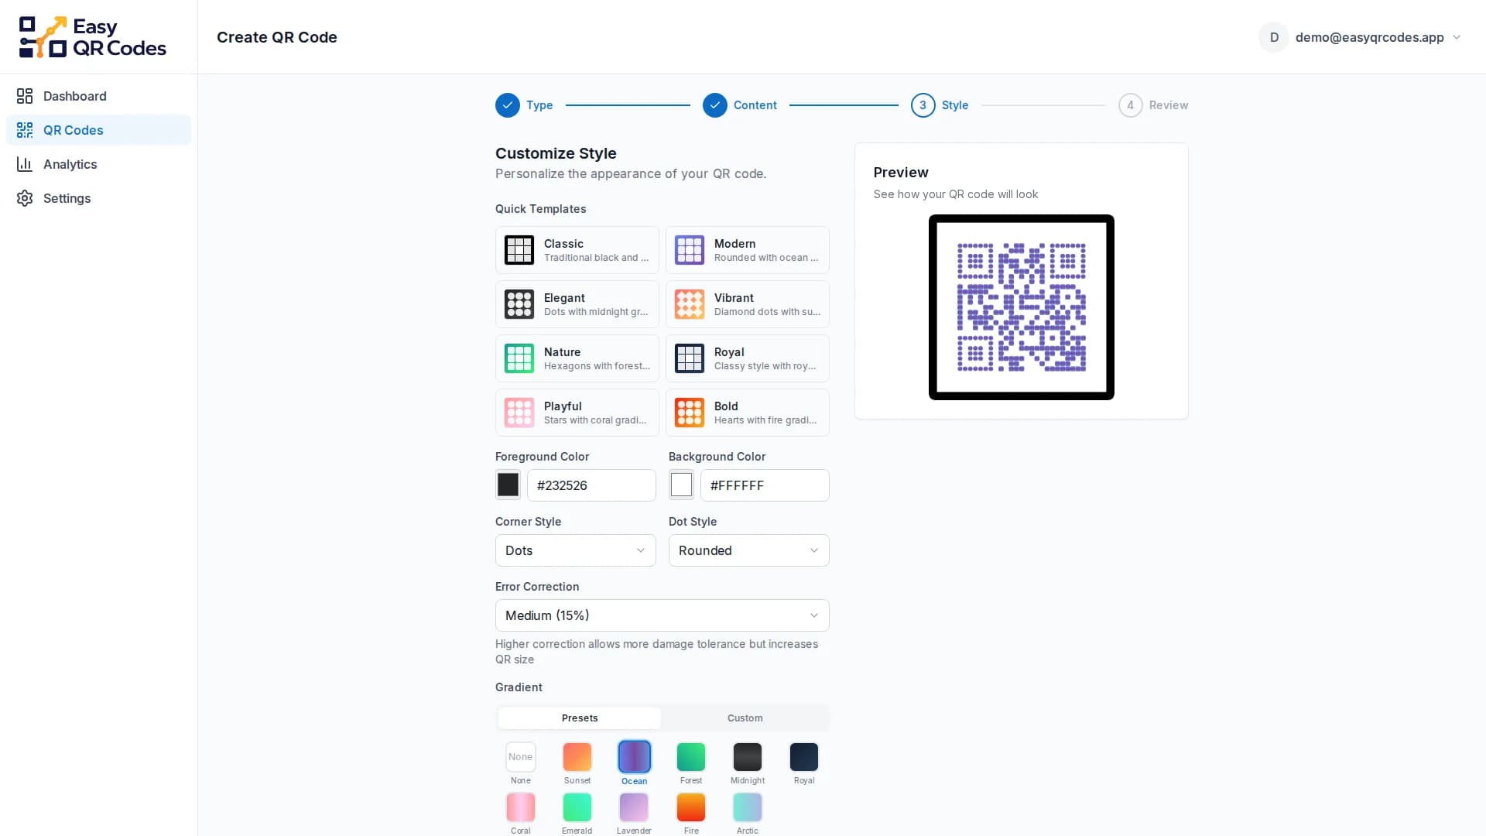This screenshot has height=836, width=1486.
Task: Jump to step 4 Review
Action: (1153, 105)
